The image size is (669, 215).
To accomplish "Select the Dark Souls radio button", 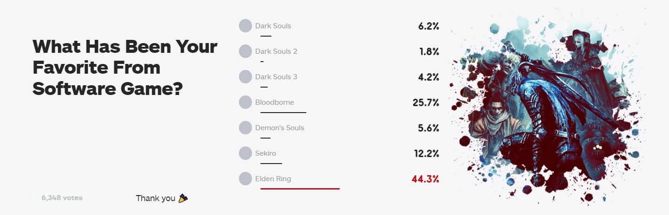I will point(245,26).
